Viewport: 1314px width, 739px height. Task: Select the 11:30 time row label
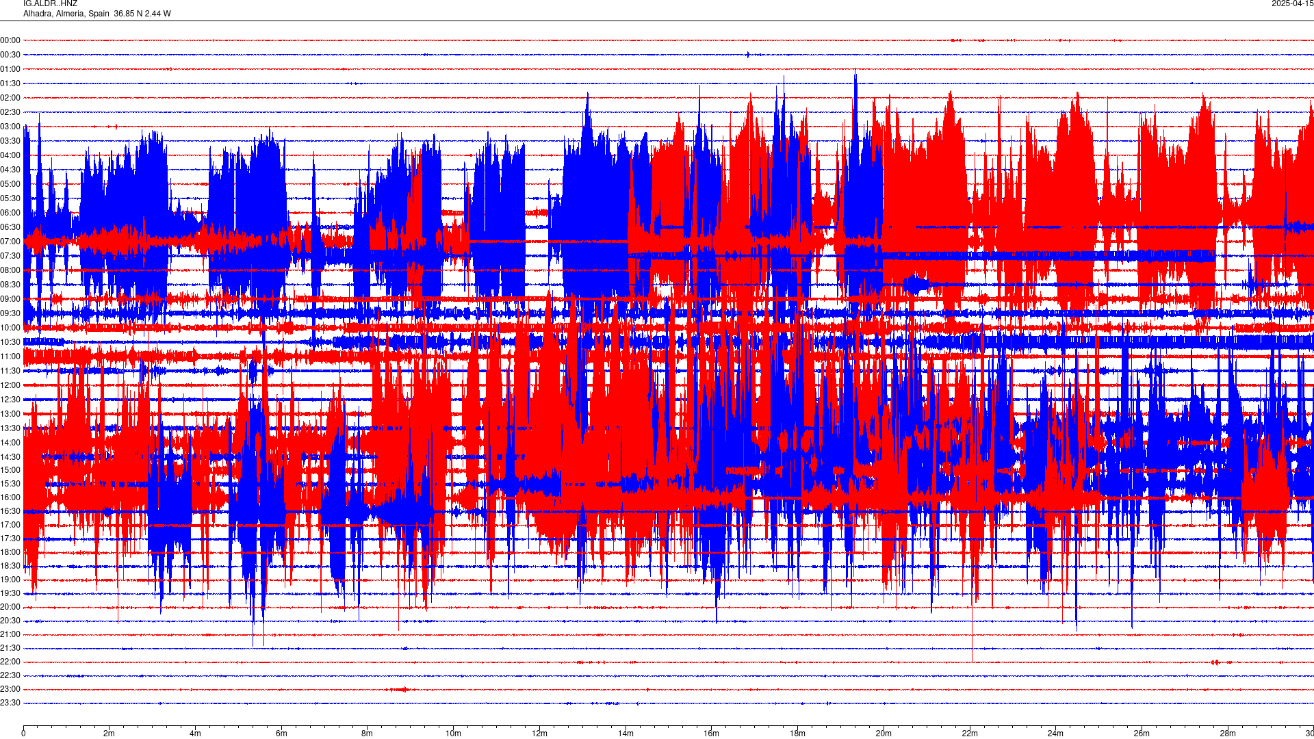click(10, 371)
